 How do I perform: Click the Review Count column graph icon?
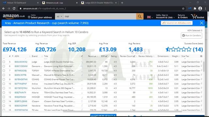(x=134, y=56)
